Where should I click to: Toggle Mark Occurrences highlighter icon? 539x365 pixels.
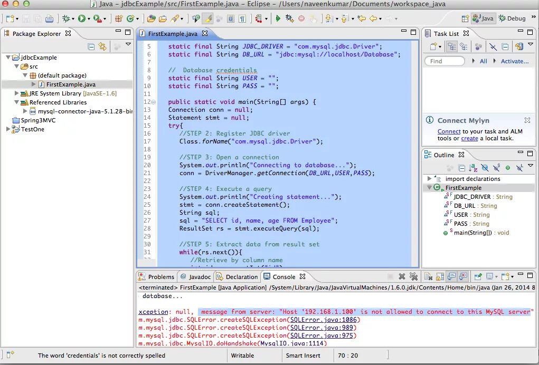click(x=207, y=18)
